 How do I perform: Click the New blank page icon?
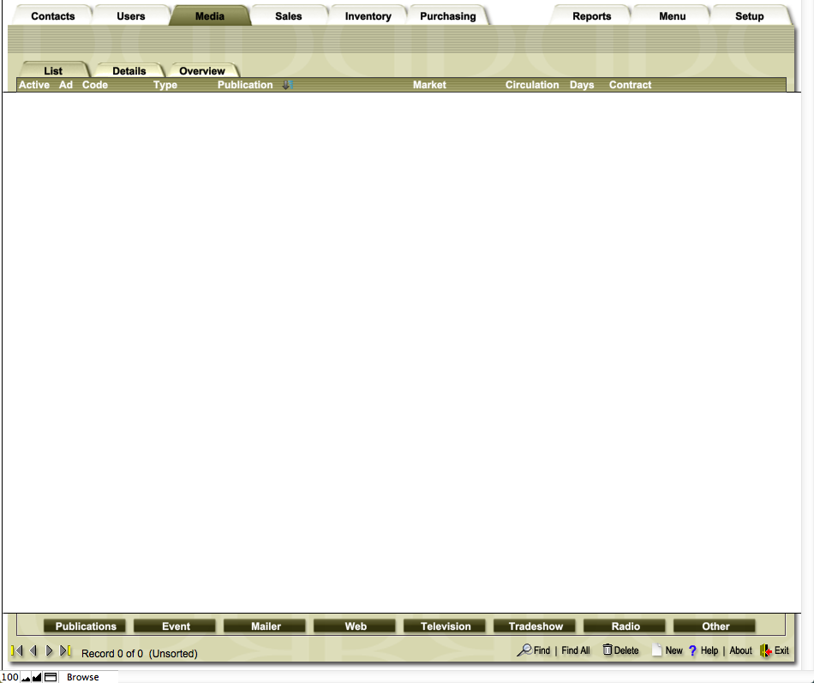[657, 650]
